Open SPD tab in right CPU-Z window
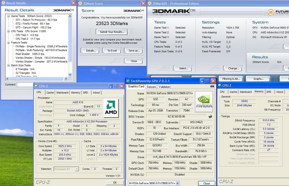Image resolution: width=289 pixels, height=186 pixels. pyautogui.click(x=269, y=92)
